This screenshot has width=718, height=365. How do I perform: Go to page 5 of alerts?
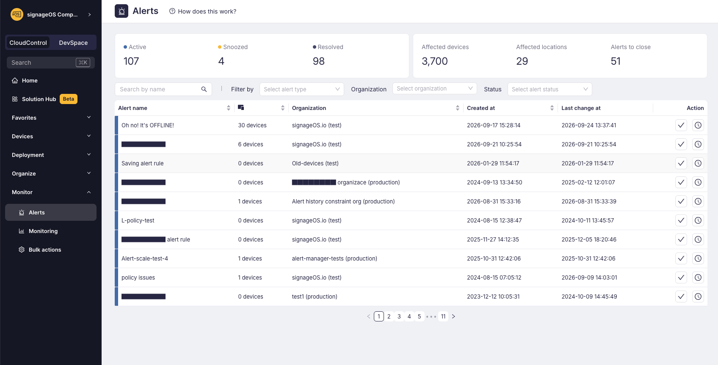420,316
